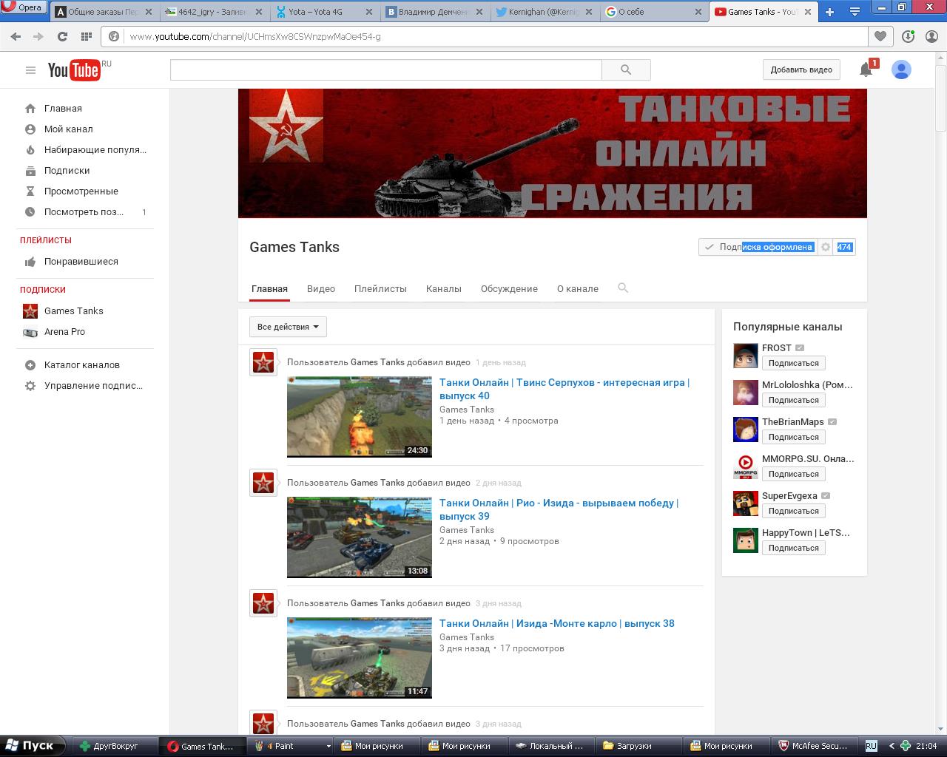Open video title Рио - Изида выпуск 39
This screenshot has width=947, height=757.
(x=559, y=509)
